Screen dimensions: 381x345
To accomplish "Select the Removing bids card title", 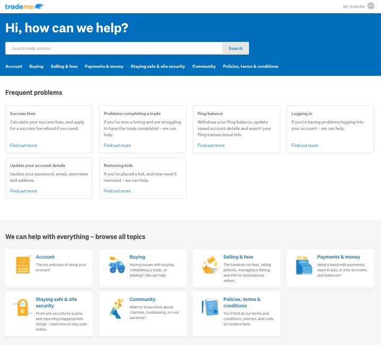I will (x=118, y=165).
